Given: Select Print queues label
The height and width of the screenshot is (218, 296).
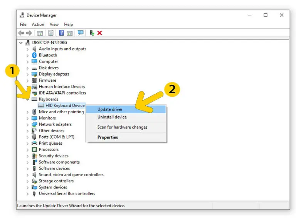Looking at the screenshot, I should coord(50,144).
